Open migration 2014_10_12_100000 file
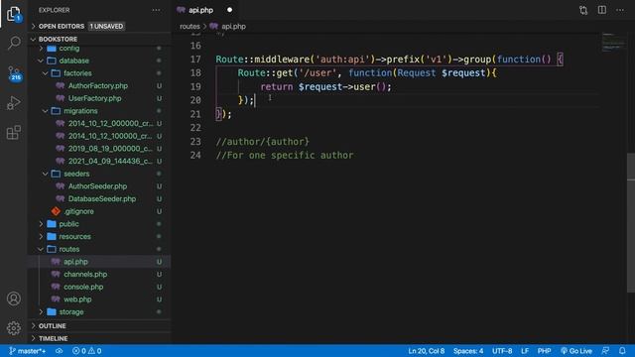635x357 pixels. coord(99,136)
